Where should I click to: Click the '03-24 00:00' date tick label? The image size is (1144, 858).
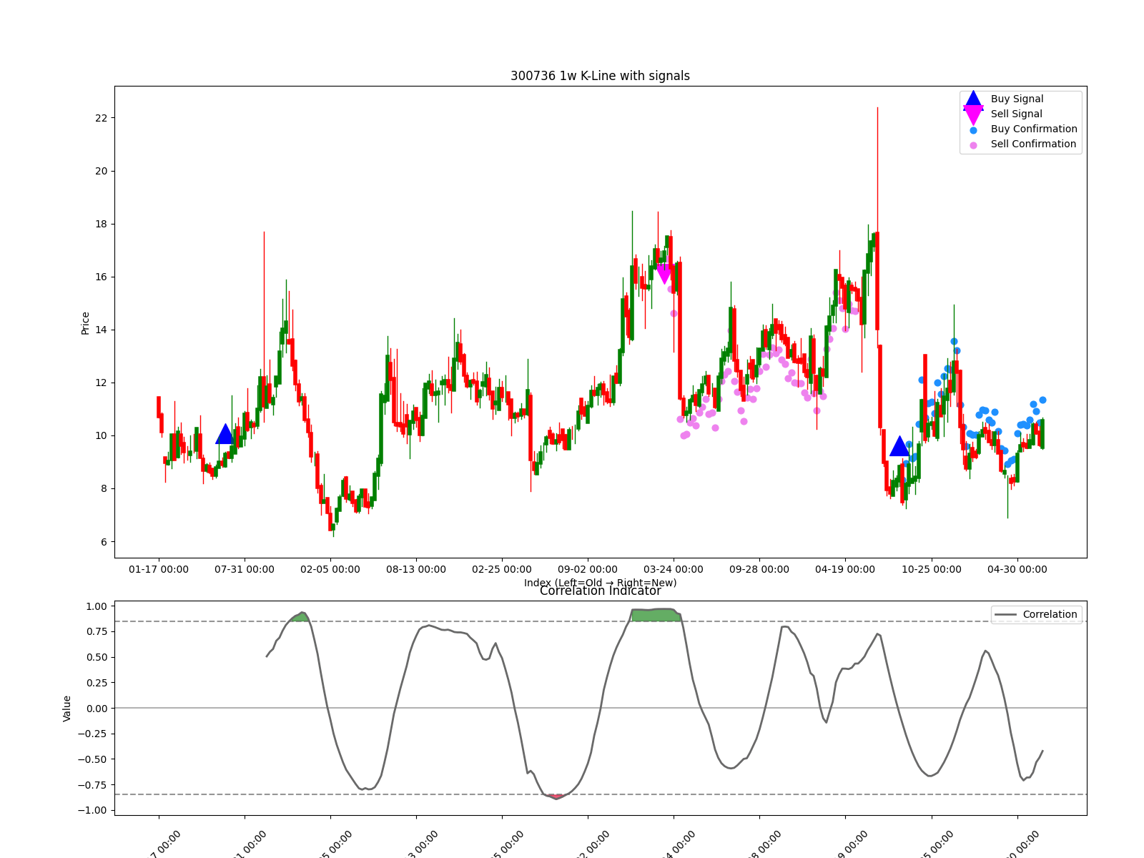[x=674, y=570]
